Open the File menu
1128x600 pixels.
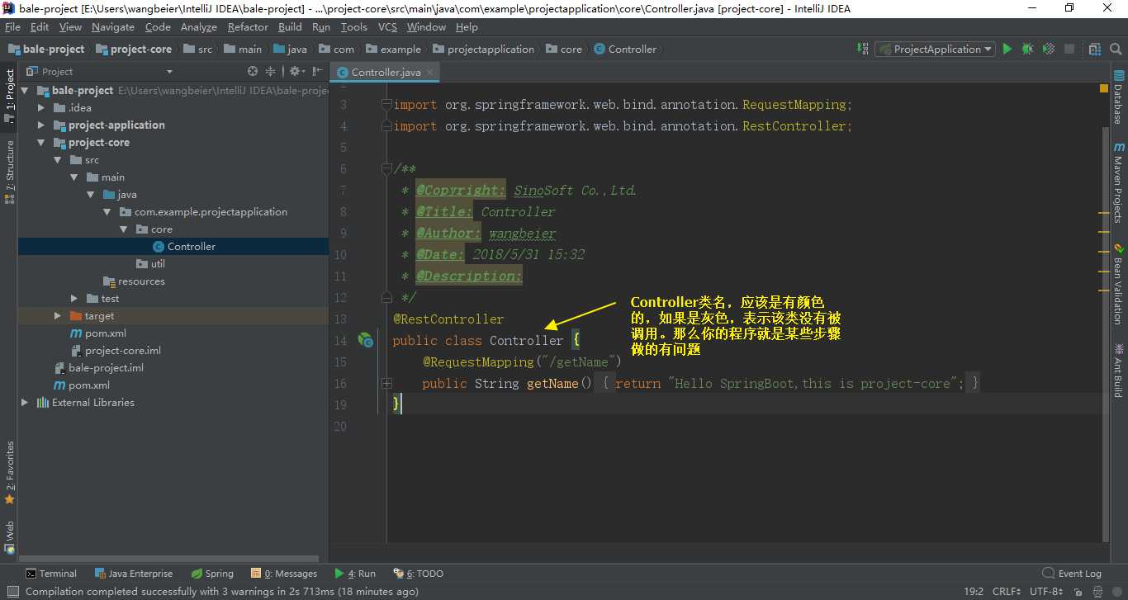tap(12, 27)
